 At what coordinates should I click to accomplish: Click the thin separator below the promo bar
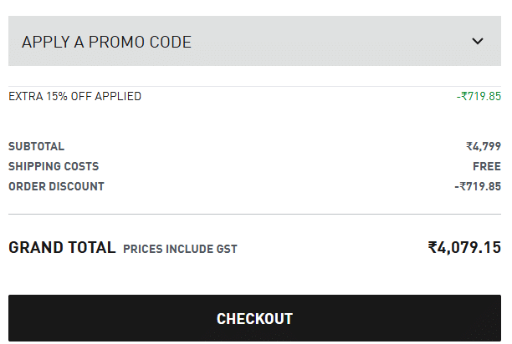(x=254, y=86)
